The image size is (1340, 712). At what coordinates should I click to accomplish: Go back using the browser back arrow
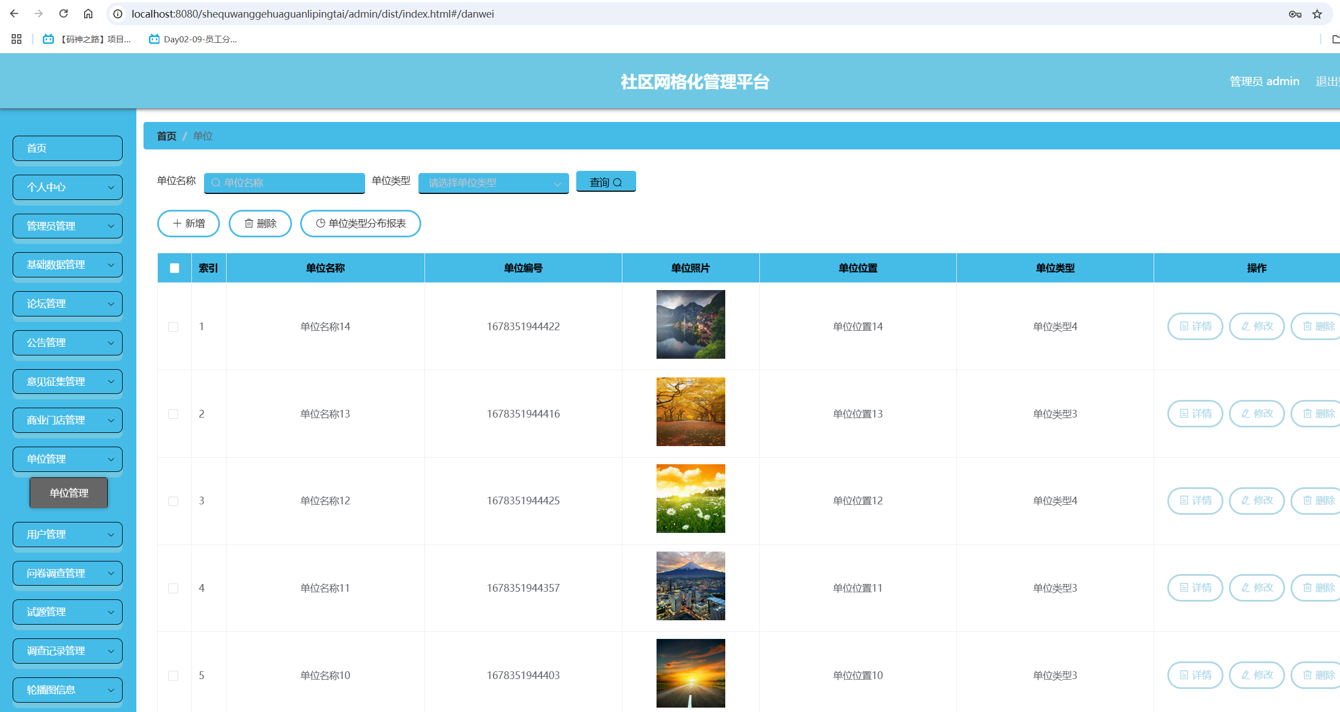point(14,14)
